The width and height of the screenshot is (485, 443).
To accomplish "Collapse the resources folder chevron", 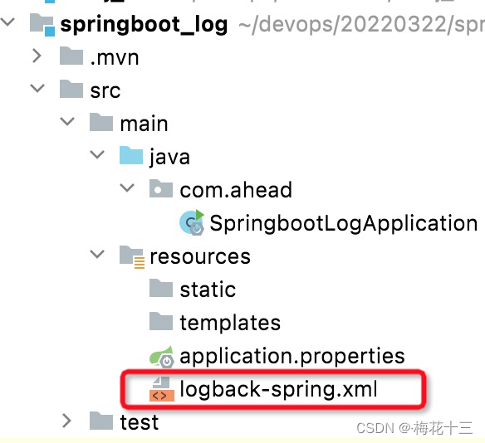I will click(97, 254).
